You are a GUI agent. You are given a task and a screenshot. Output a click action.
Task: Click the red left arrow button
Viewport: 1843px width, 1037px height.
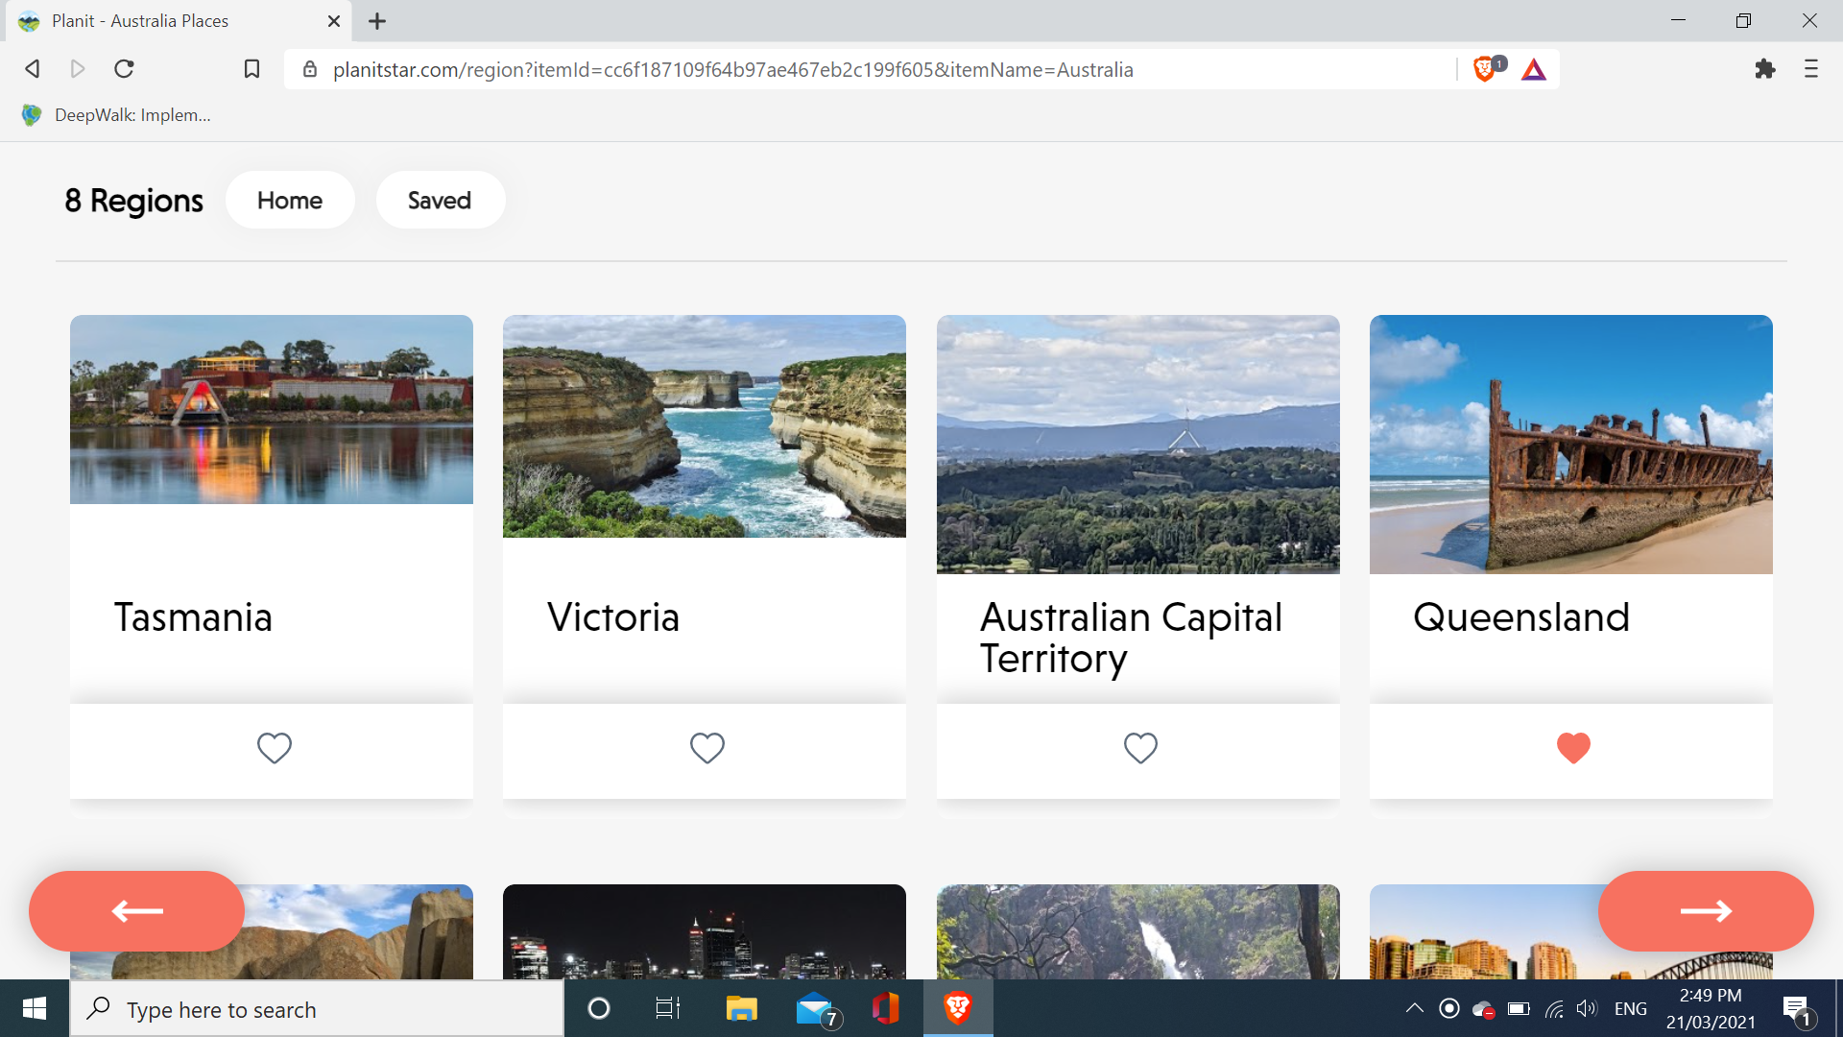pyautogui.click(x=136, y=910)
